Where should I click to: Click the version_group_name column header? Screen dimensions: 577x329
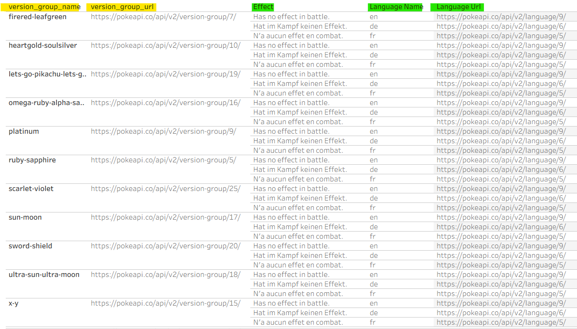pos(44,7)
